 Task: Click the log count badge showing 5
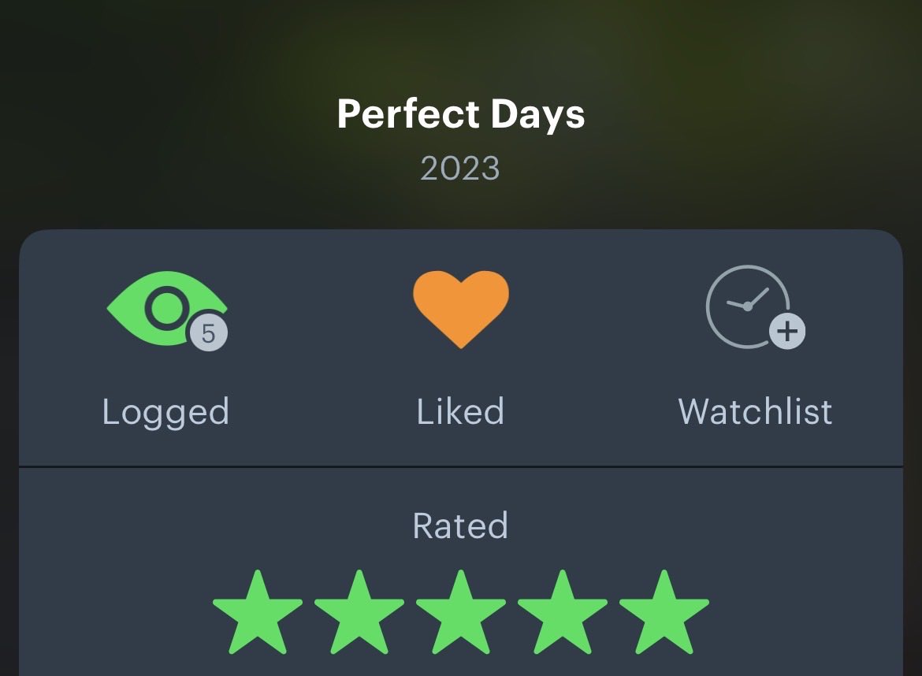click(209, 333)
